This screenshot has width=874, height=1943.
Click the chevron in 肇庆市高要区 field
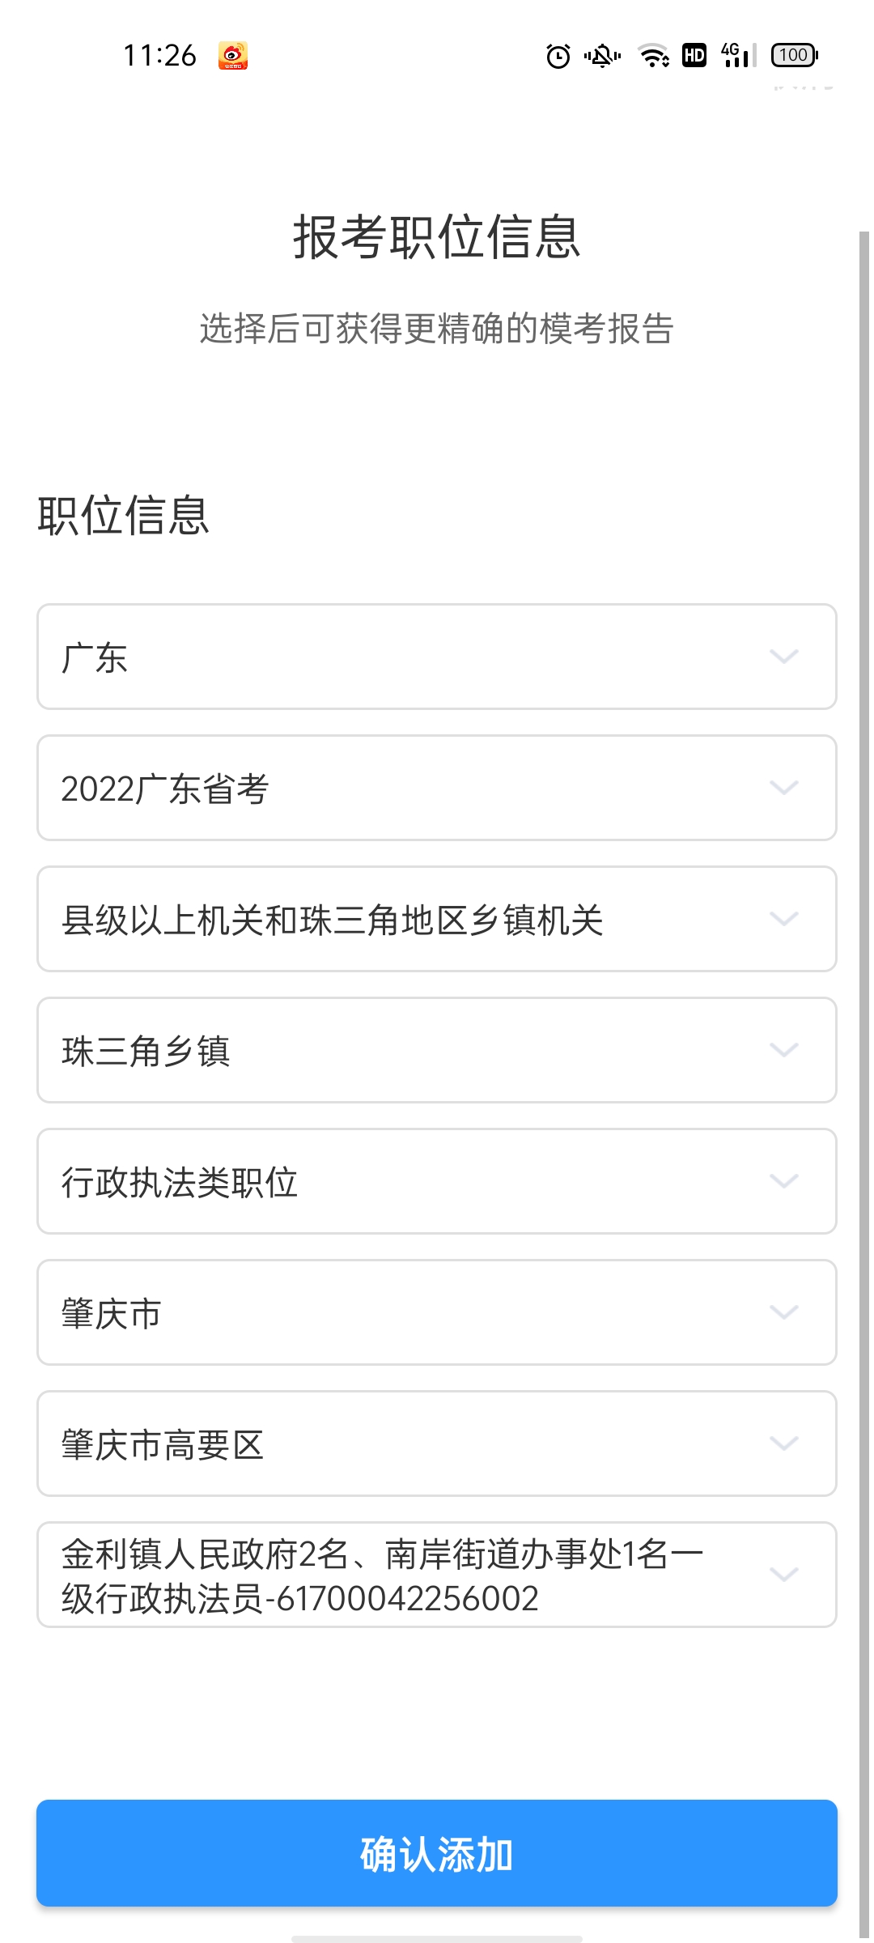(x=784, y=1443)
